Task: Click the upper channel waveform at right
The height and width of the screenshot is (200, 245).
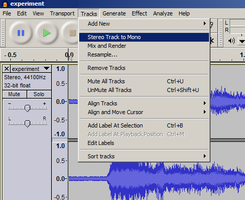Action: (x=227, y=101)
